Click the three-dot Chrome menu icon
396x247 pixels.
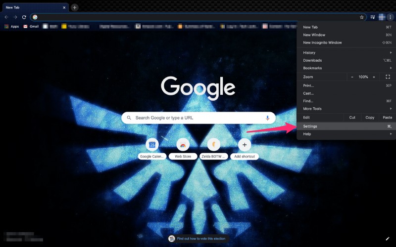click(390, 17)
